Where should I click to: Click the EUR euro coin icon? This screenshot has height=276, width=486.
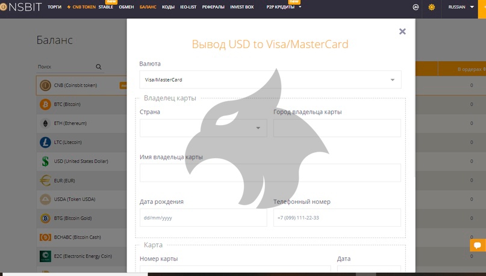[x=45, y=180]
